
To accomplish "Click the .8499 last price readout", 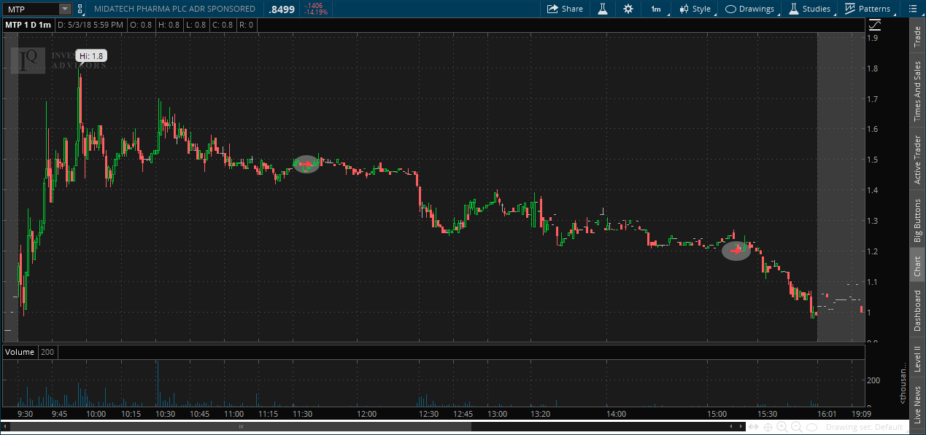I will tap(282, 9).
